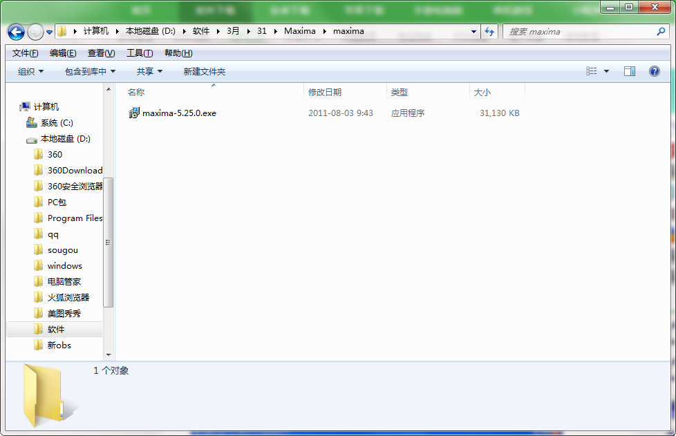Click 计算机 in the address breadcrumb

[95, 31]
